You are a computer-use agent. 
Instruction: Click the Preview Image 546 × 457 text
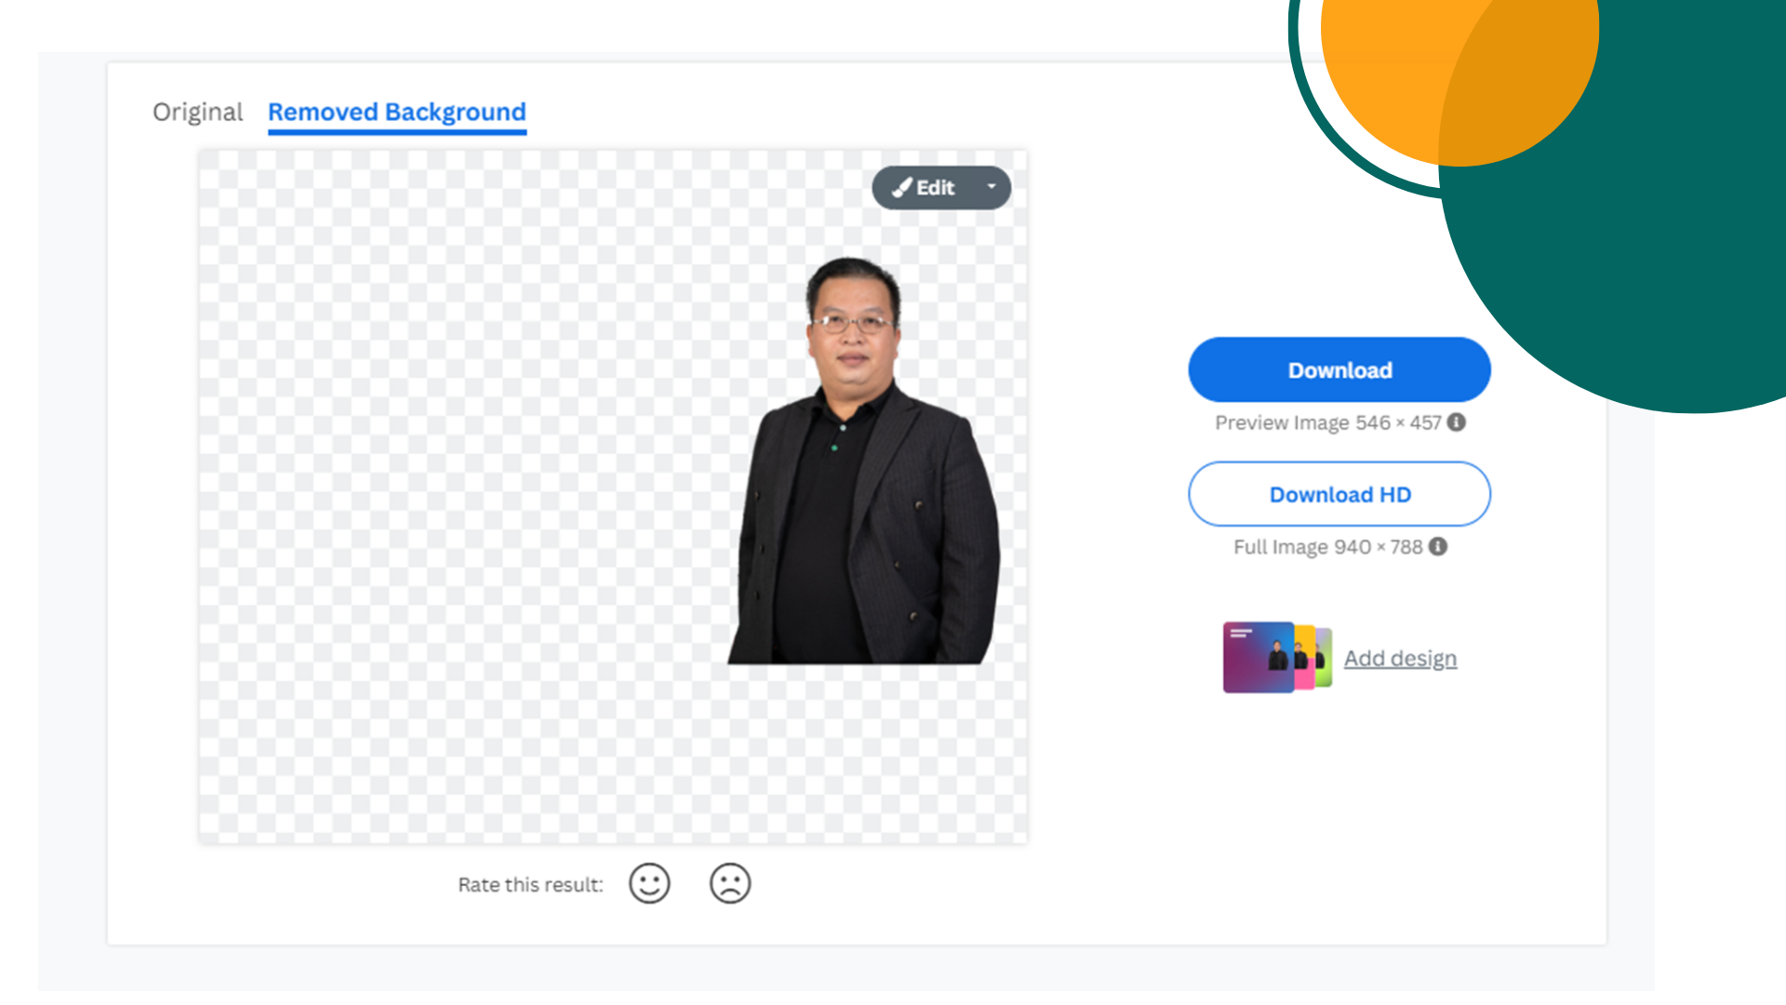pyautogui.click(x=1327, y=423)
